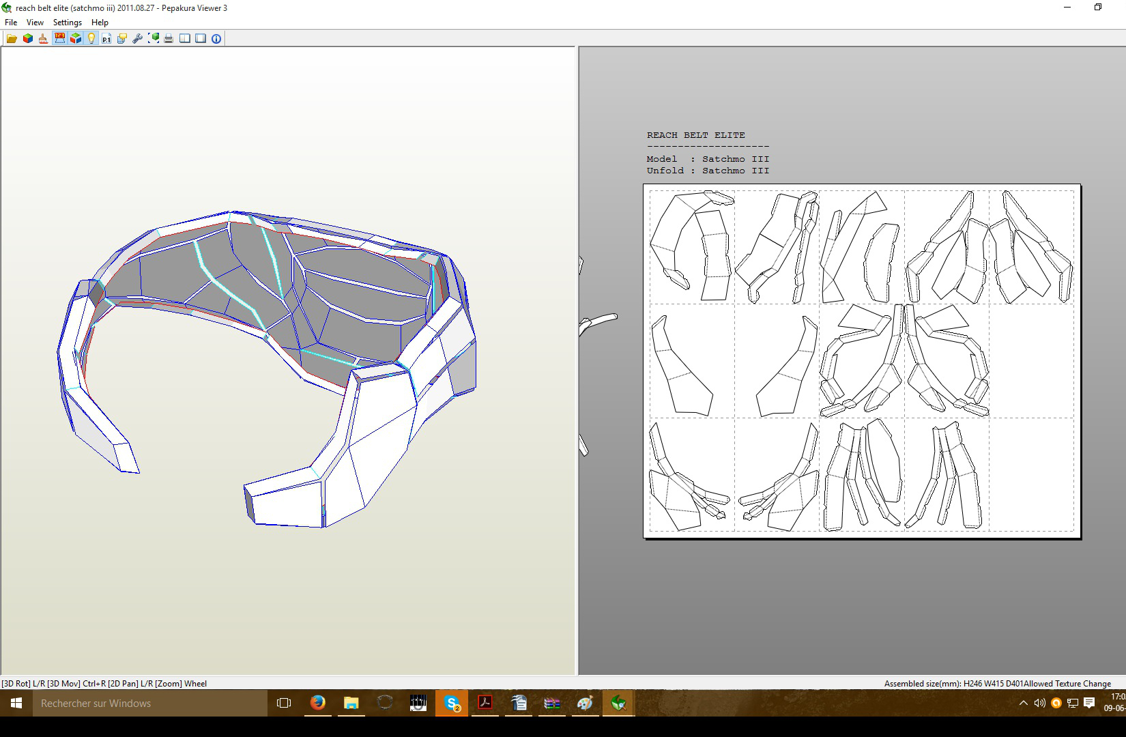
Task: Open Skype from the taskbar
Action: click(x=452, y=703)
